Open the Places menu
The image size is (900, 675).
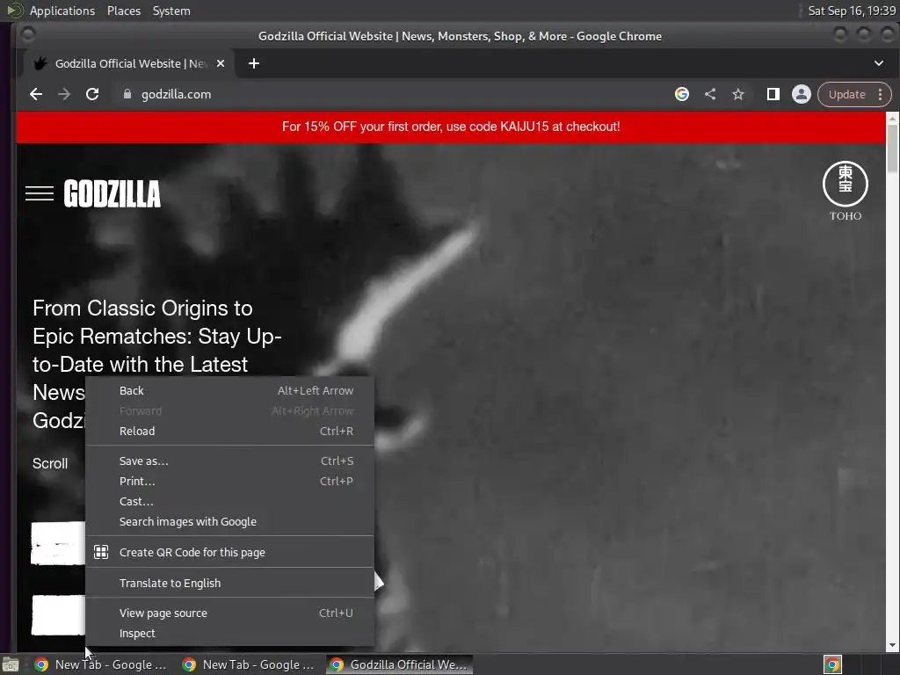click(123, 11)
